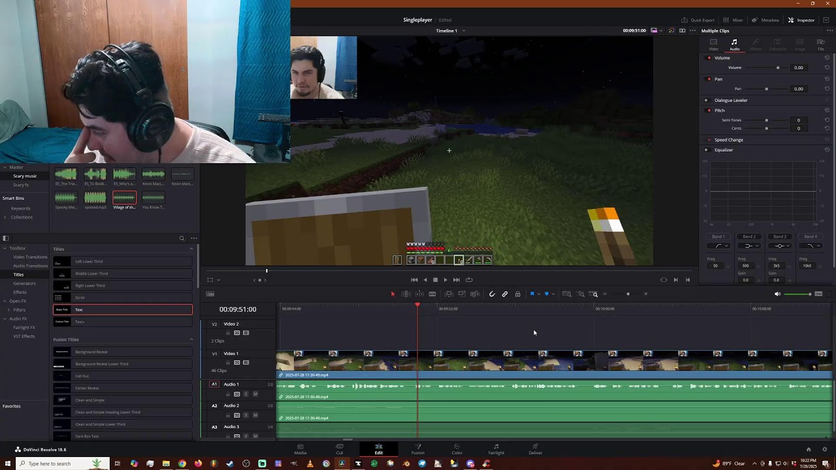Reset the Volume section
The width and height of the screenshot is (836, 470).
828,58
